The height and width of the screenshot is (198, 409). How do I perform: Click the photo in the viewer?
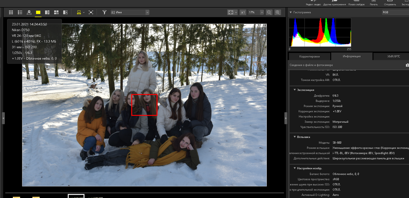coord(144,105)
